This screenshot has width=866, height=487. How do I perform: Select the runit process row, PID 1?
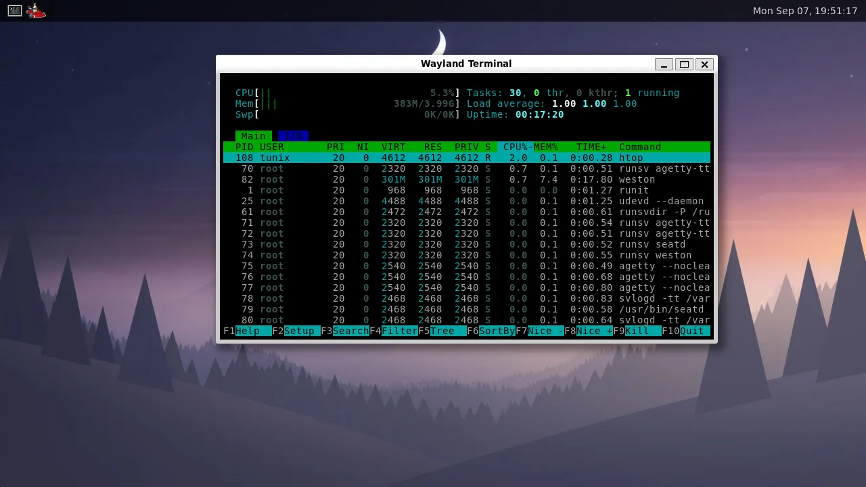[x=467, y=190]
